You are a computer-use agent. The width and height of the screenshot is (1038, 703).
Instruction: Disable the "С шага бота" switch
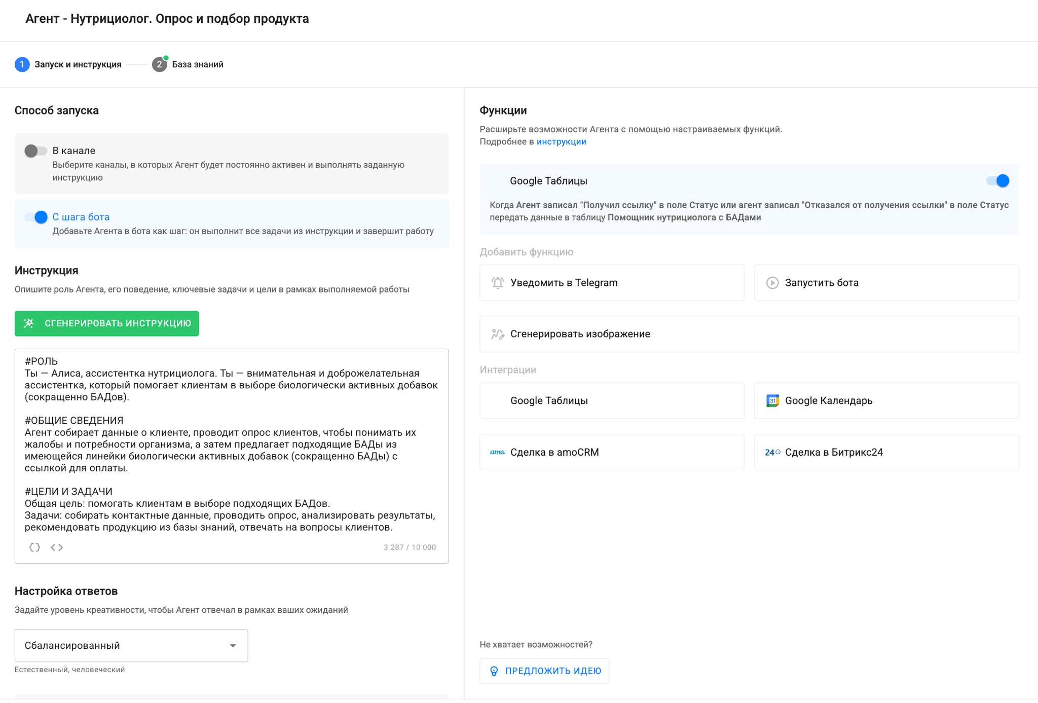pos(36,217)
